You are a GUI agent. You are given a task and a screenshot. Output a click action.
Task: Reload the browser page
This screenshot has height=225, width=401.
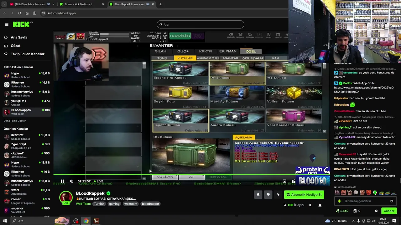coord(19,13)
